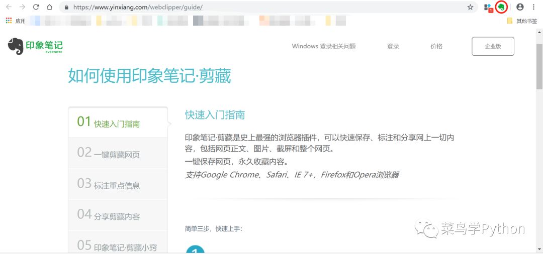The width and height of the screenshot is (543, 254).
Task: Open the 其他书签 bookmarks folder
Action: coord(522,21)
